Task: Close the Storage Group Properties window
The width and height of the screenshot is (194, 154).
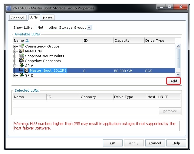Action: coord(181,7)
